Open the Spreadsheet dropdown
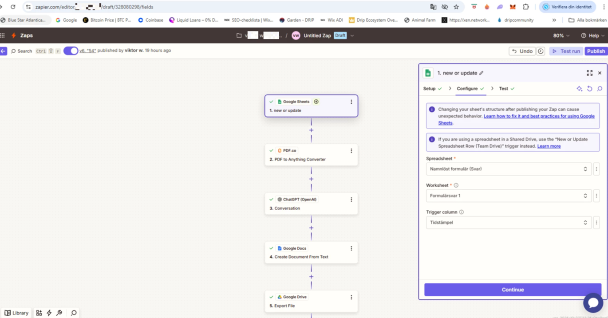 508,169
